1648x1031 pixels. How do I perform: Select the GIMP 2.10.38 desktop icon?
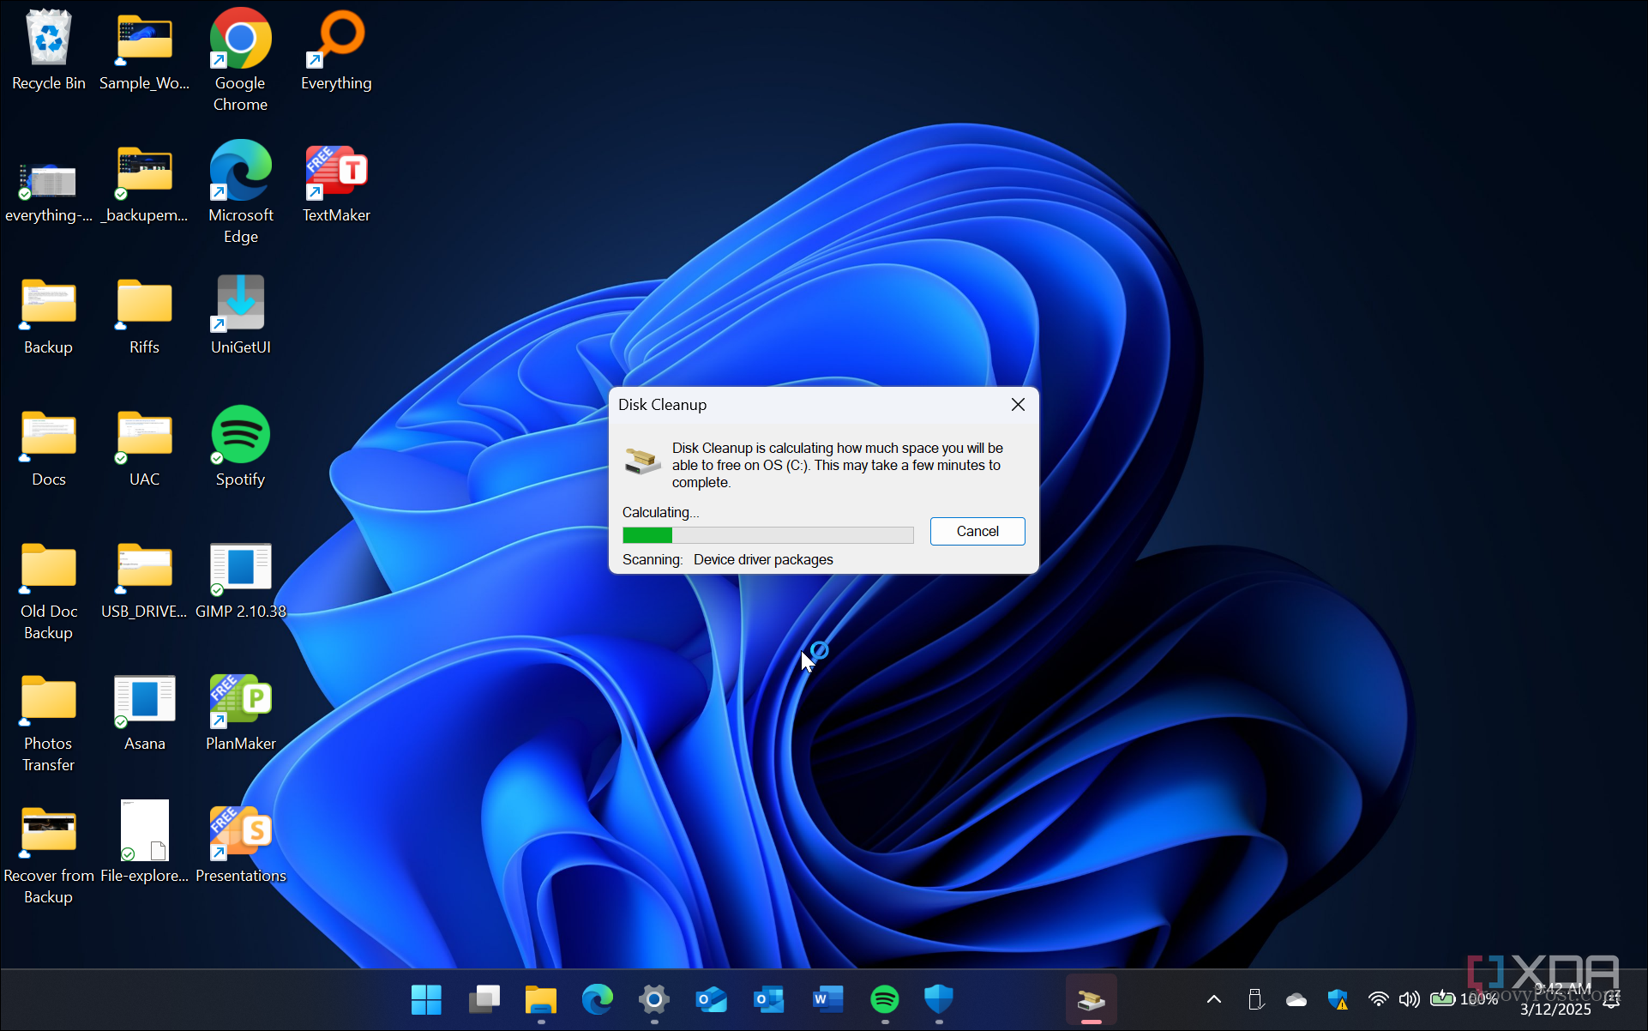[x=241, y=580]
